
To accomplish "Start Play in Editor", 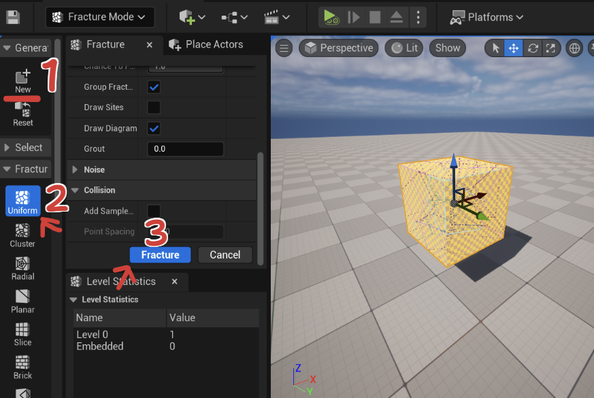I will coord(331,17).
